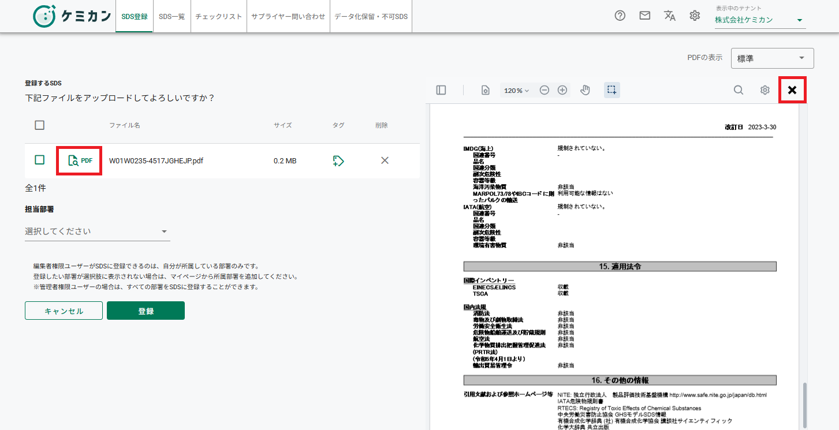
Task: Open the mail envelope icon
Action: coord(645,16)
